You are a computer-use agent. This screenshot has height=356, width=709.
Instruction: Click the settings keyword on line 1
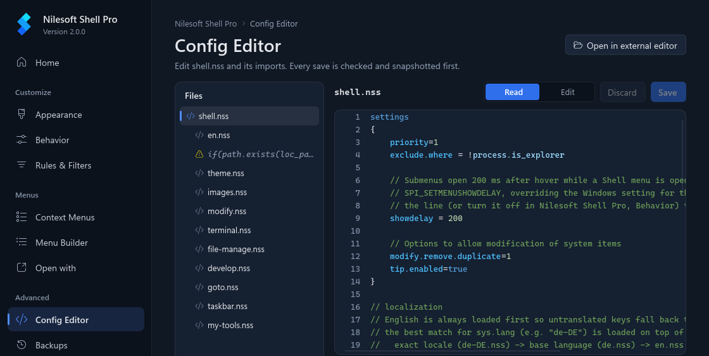point(389,117)
